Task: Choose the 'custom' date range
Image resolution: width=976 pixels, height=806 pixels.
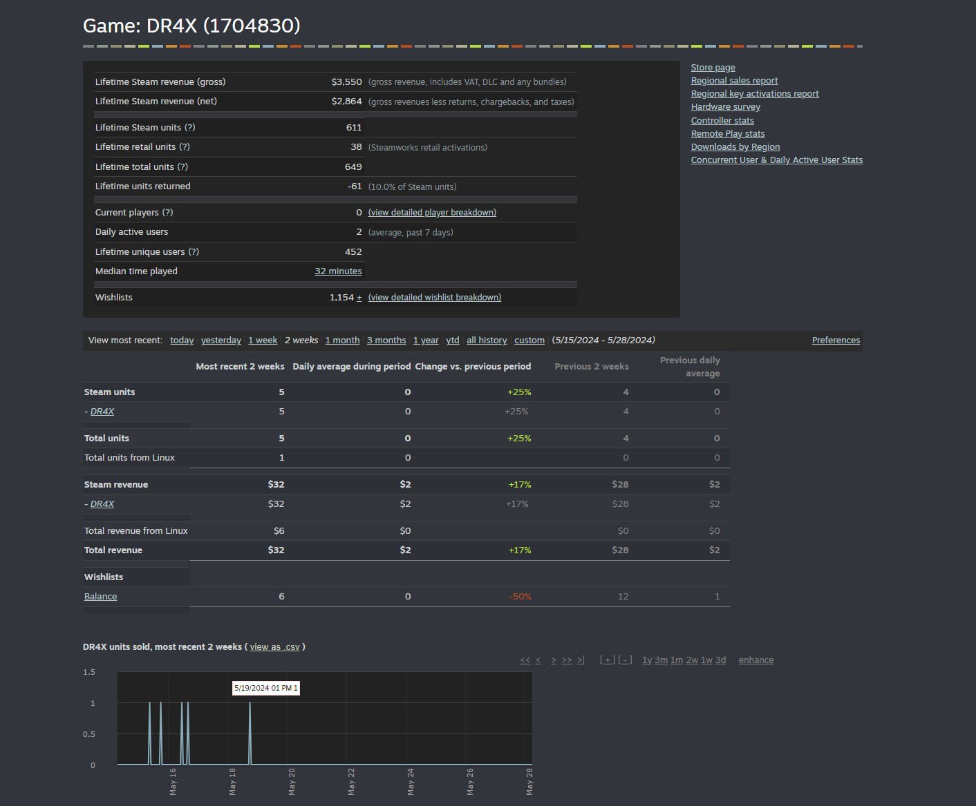Action: [529, 340]
